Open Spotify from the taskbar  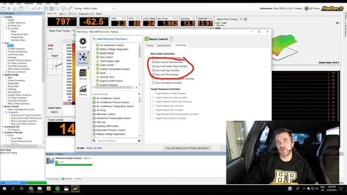(57, 188)
